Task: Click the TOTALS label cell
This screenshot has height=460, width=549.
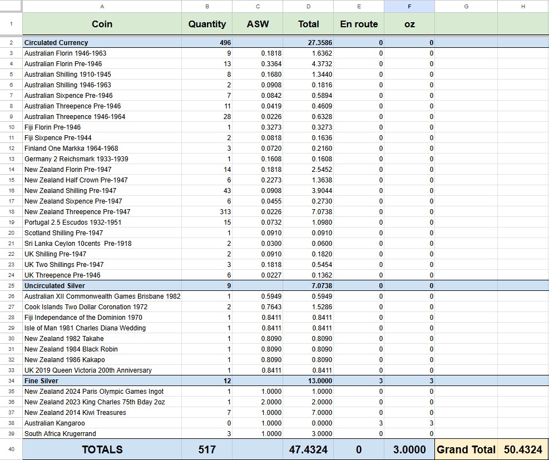Action: tap(102, 449)
